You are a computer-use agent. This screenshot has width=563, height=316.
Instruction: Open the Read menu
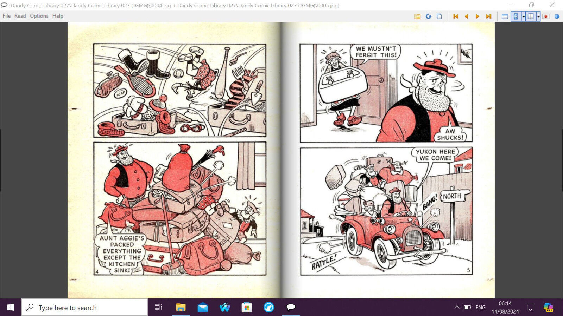[20, 16]
